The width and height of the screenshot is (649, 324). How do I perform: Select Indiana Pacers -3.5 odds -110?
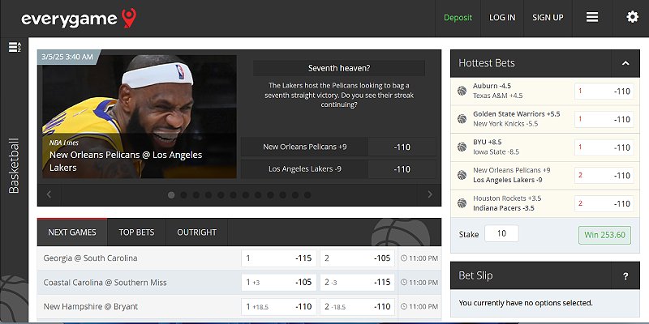click(x=604, y=204)
